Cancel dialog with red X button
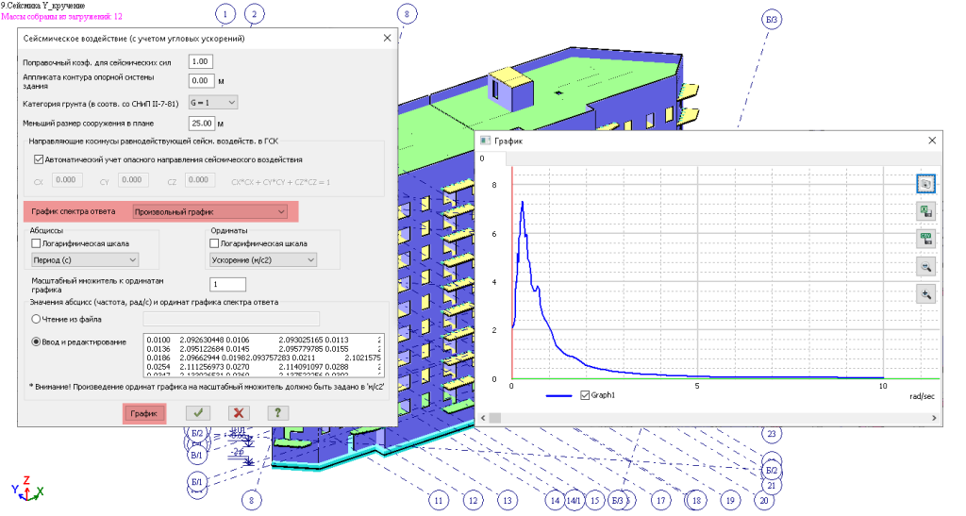 pos(238,412)
